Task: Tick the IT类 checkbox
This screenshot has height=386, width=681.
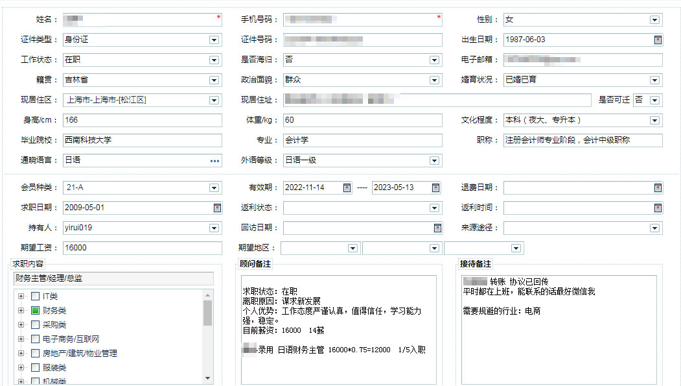Action: coord(36,296)
